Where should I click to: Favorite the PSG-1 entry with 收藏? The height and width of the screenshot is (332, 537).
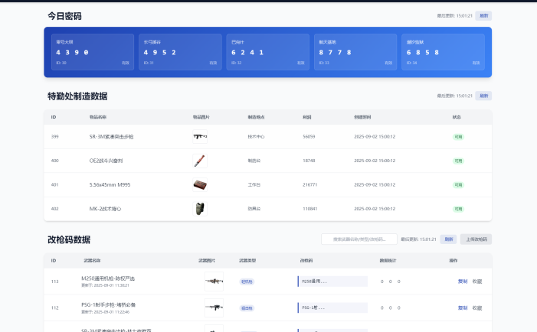[x=477, y=308]
